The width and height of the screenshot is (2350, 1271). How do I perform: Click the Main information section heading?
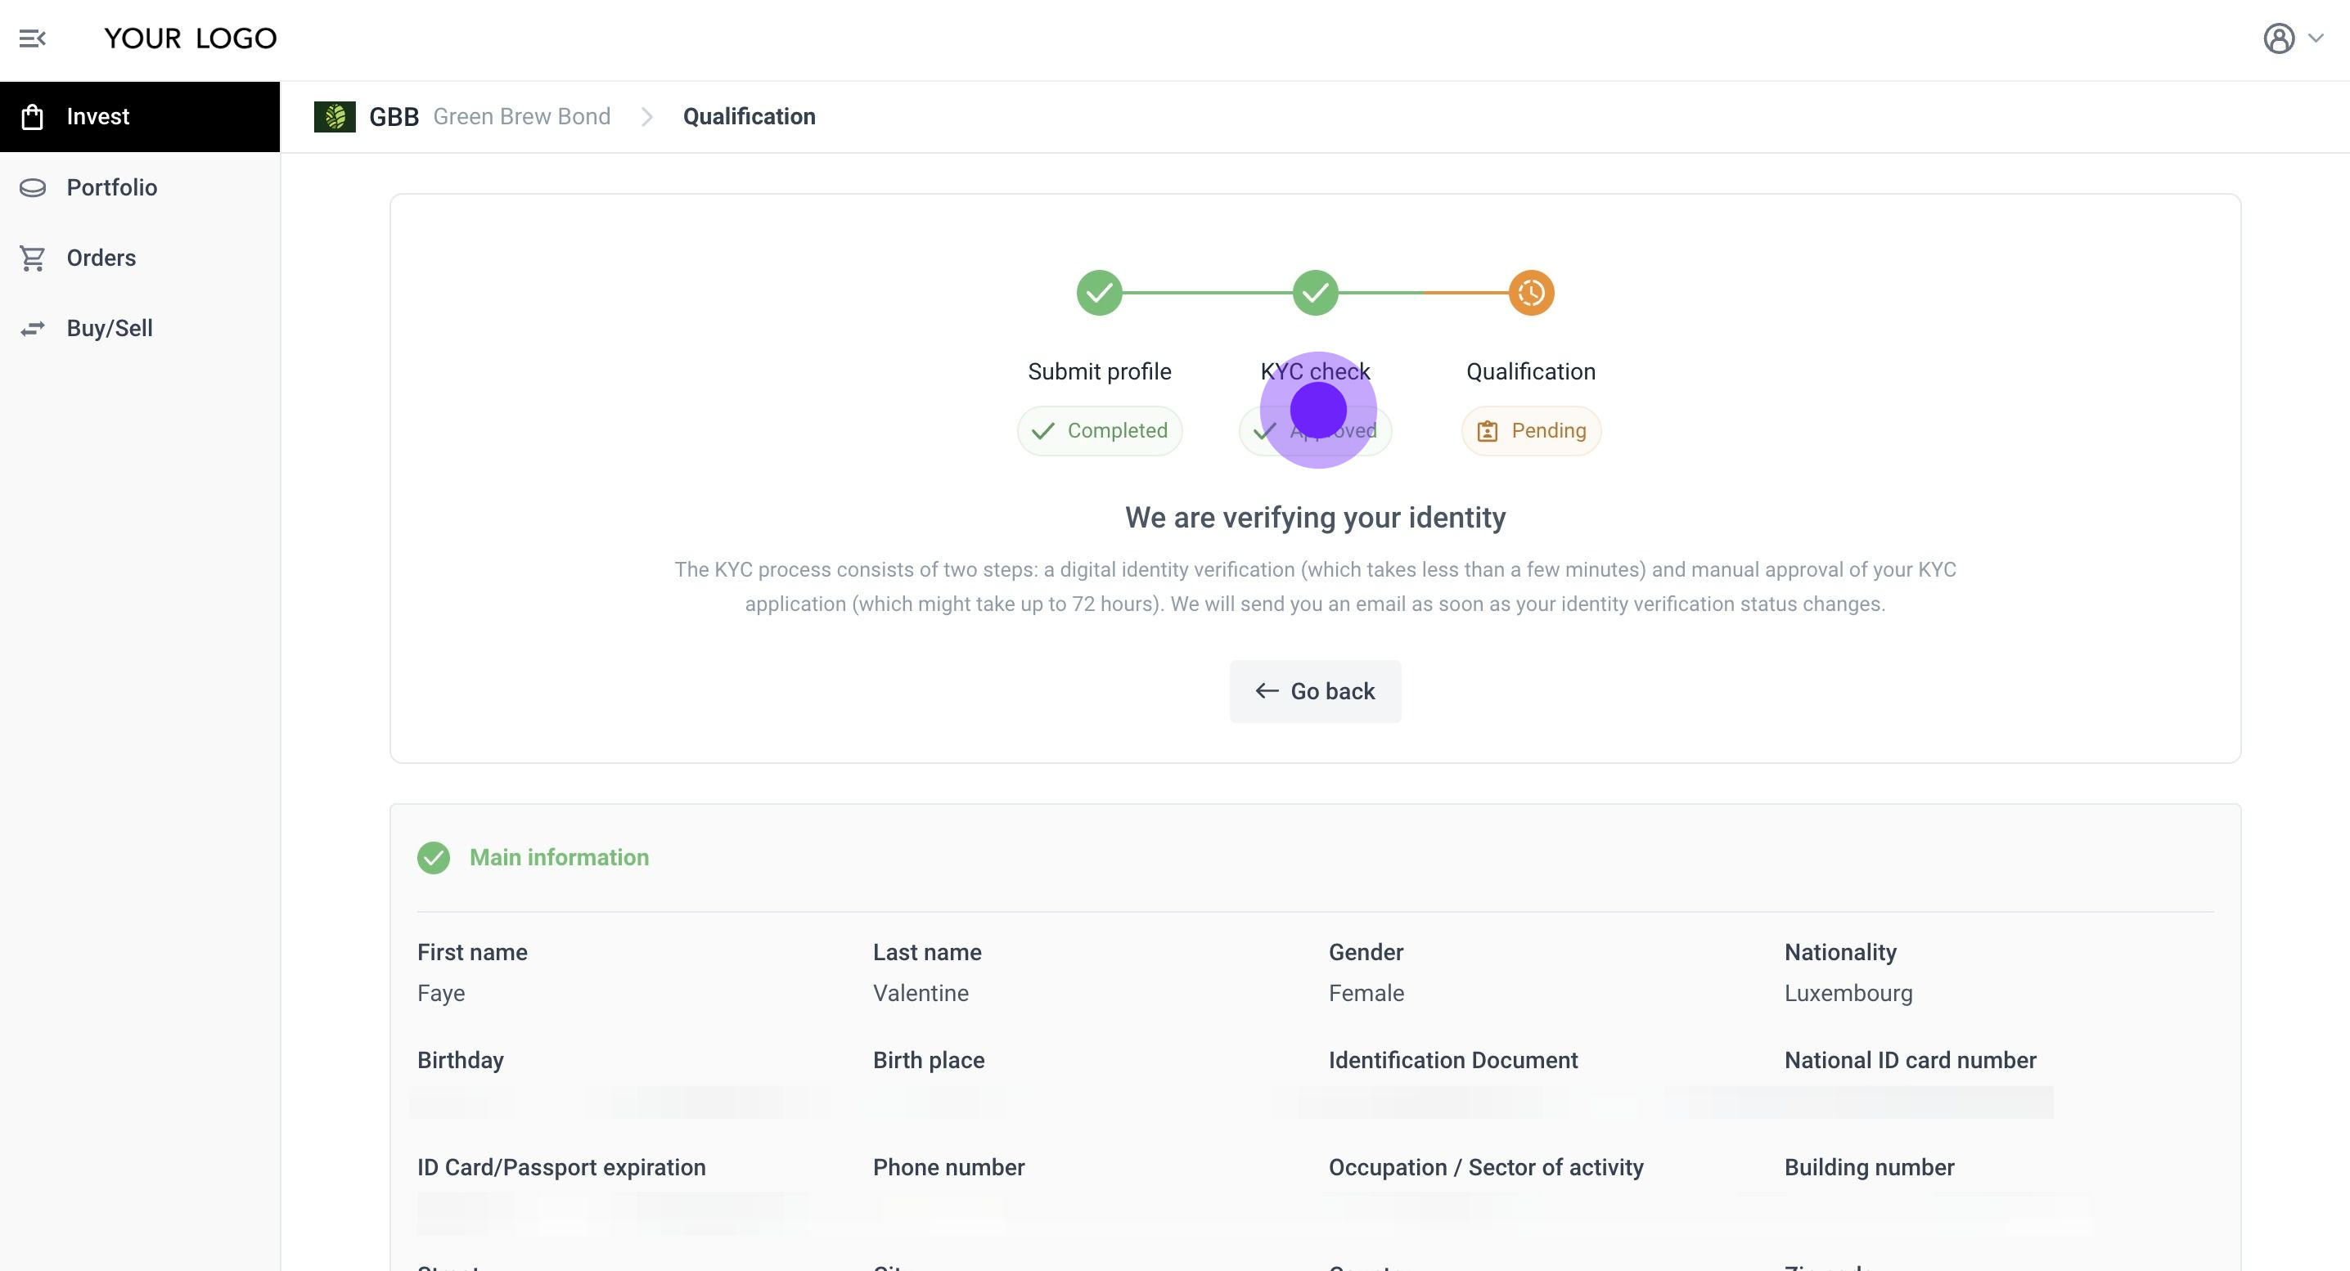tap(558, 857)
